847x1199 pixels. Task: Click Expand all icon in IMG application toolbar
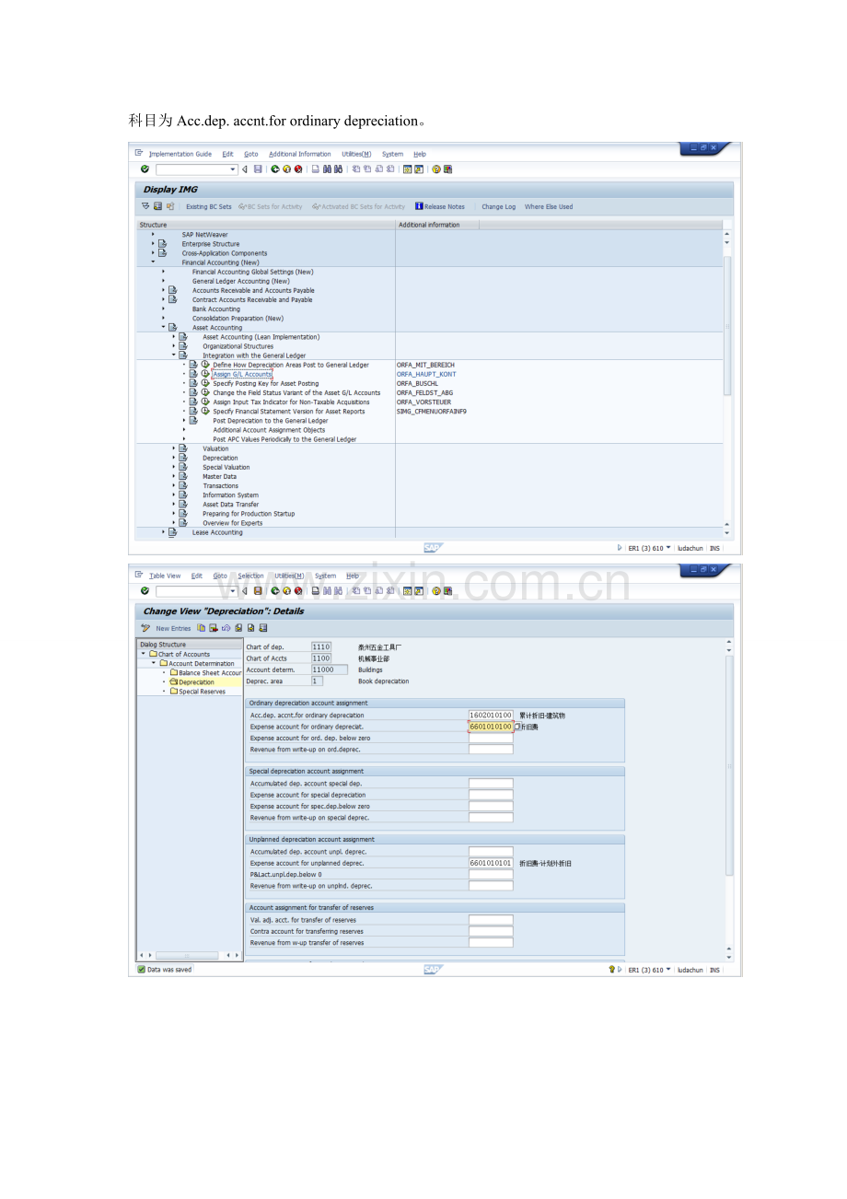145,206
